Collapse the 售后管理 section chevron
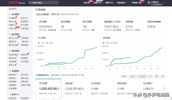 [30, 34]
